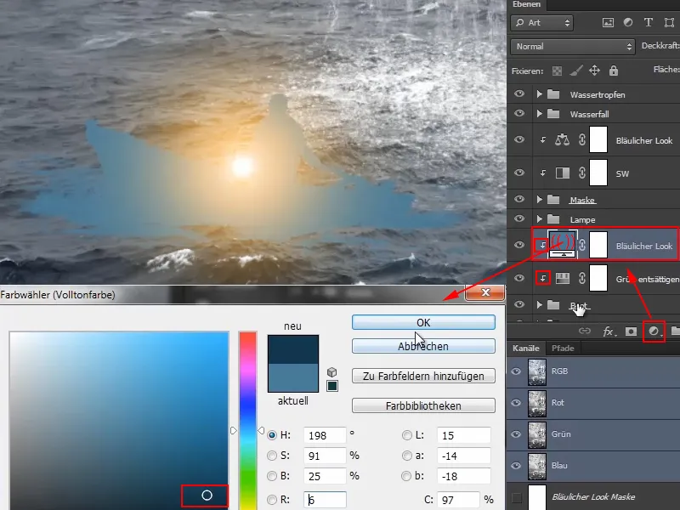Click the C cyan percentage field
The image size is (680, 510).
tap(458, 500)
